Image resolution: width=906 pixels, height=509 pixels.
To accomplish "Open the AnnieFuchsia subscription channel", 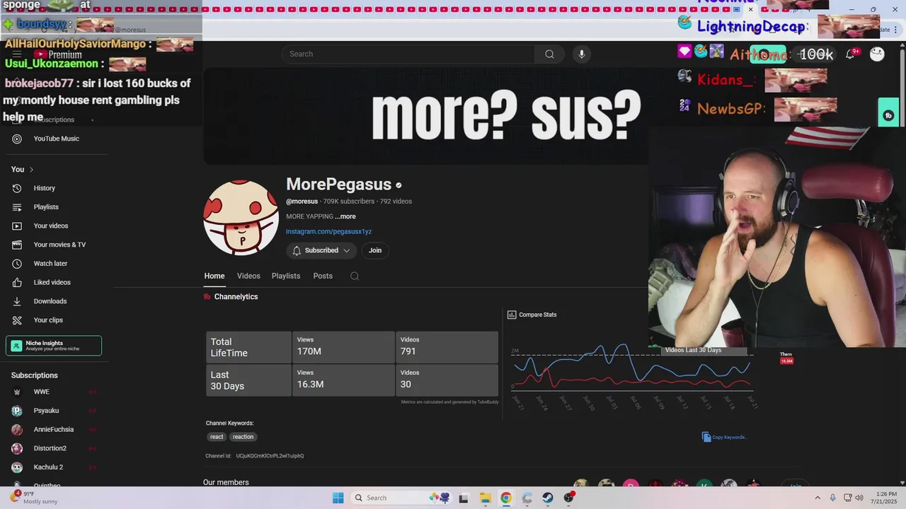I will tap(53, 430).
